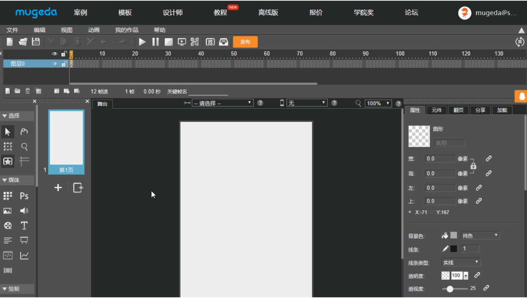Screen dimensions: 527x298
Task: Click the Photoshop PSD import icon
Action: tap(24, 196)
